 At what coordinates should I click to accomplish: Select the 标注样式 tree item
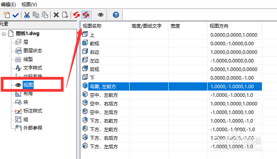pyautogui.click(x=33, y=111)
